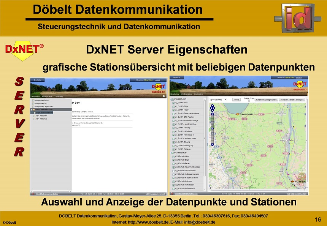Open the Konfiguration menu in the tree view

point(47,96)
